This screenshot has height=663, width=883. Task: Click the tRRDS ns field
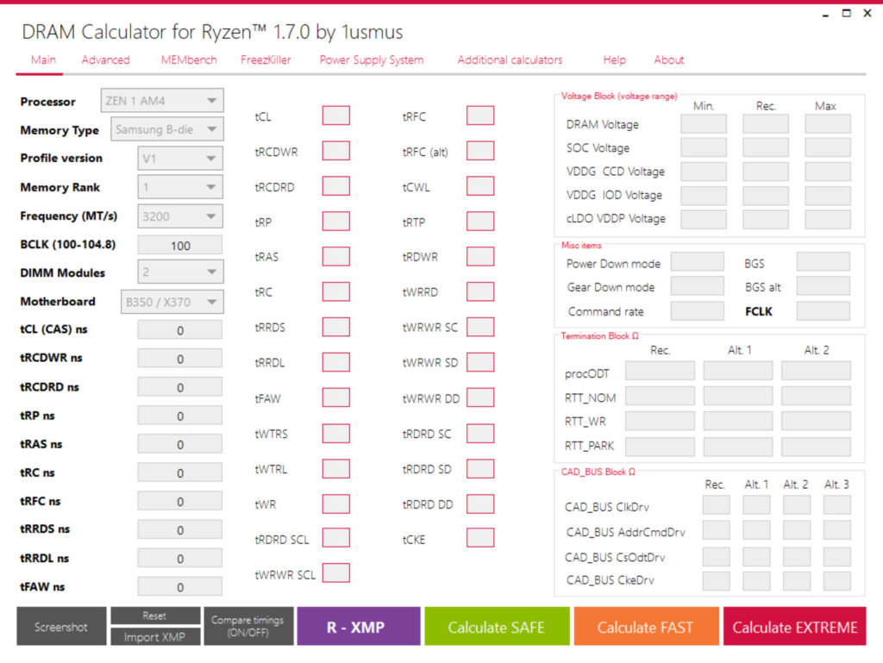180,530
